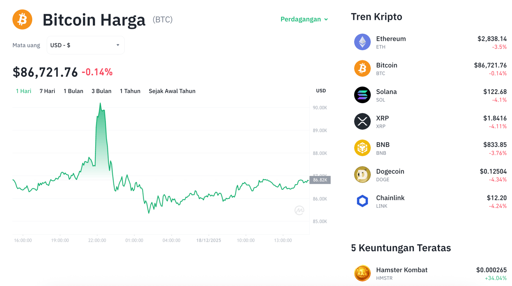The height and width of the screenshot is (286, 512).
Task: Click the Hamster Kombat entry
Action: tap(402, 270)
